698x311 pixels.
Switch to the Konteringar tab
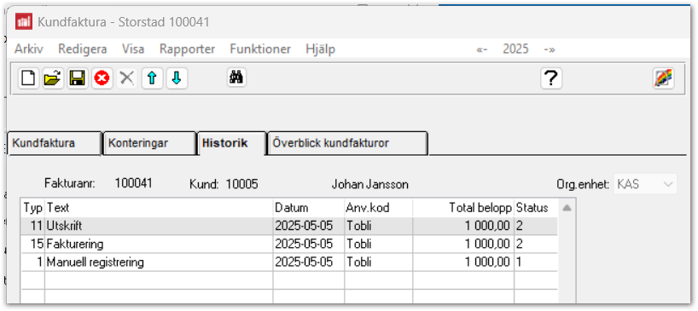[x=149, y=143]
